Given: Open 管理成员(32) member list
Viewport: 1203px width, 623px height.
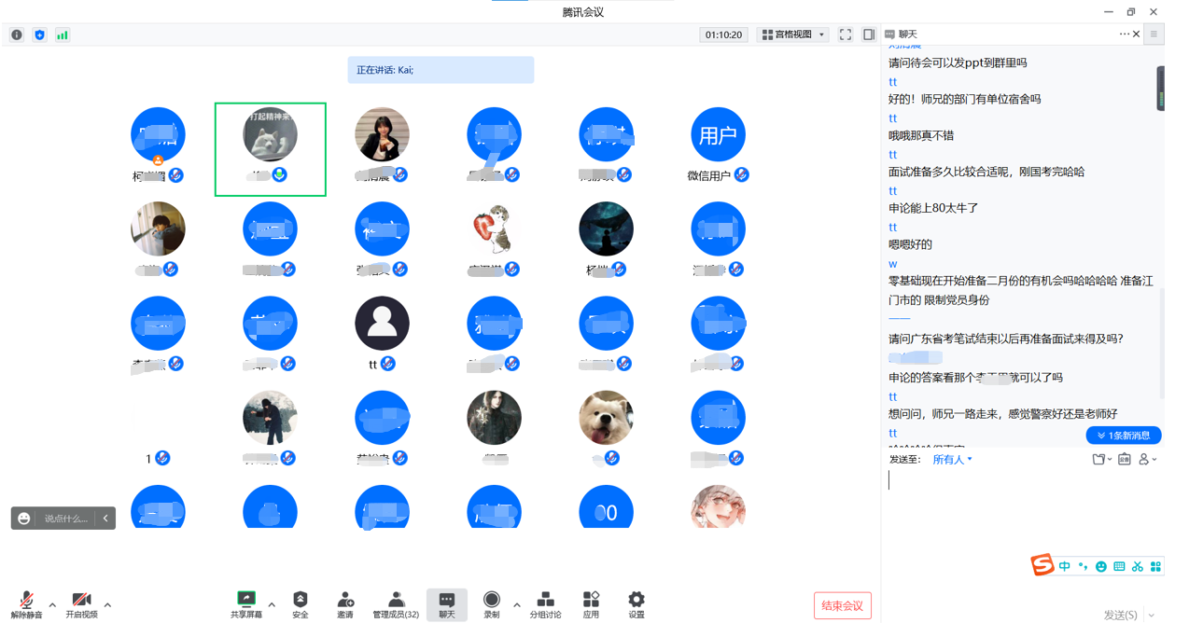Looking at the screenshot, I should (x=396, y=604).
